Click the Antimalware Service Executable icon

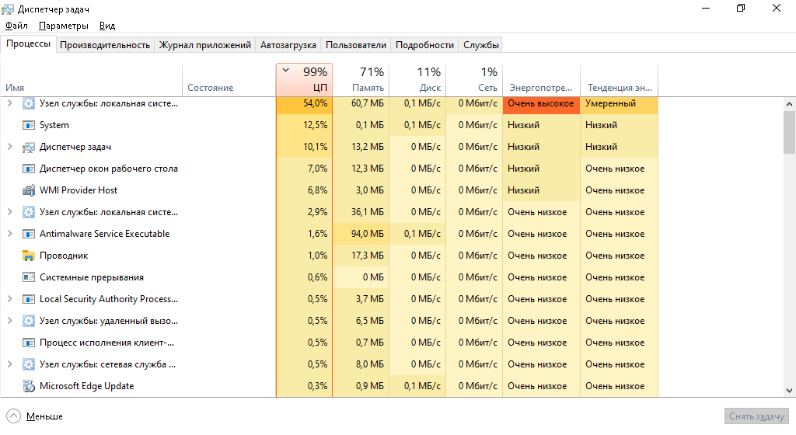(29, 235)
